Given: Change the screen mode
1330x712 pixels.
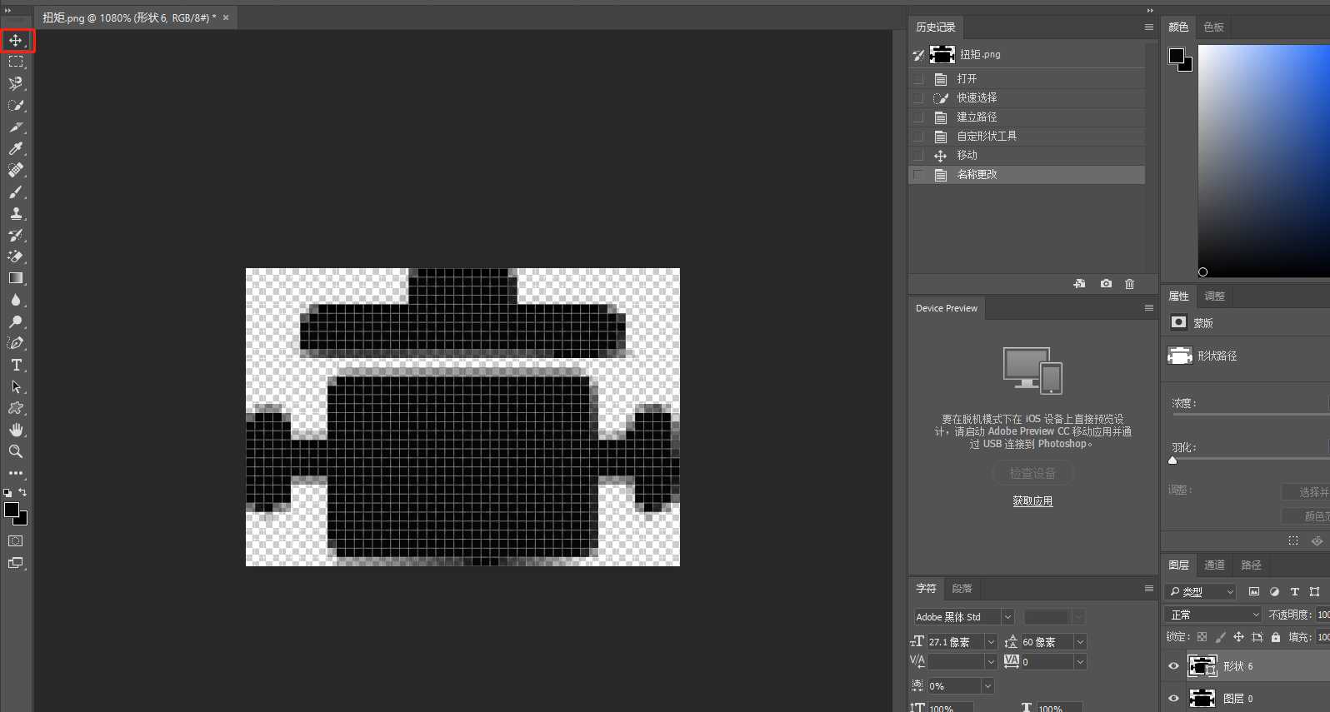Looking at the screenshot, I should click(16, 563).
